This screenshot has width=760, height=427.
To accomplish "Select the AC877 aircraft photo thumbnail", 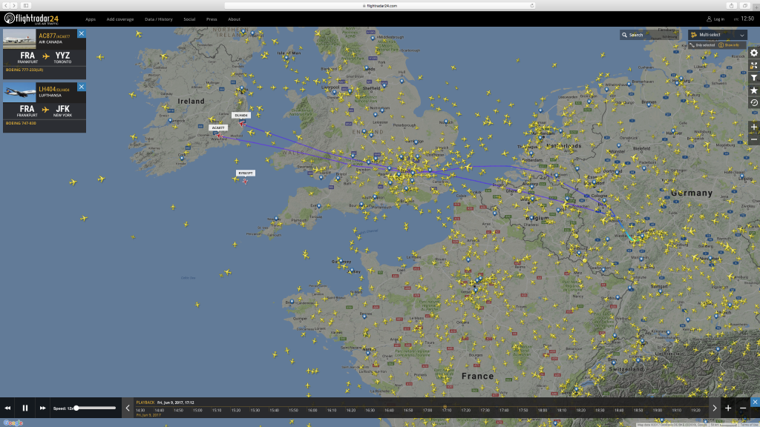I will (19, 39).
